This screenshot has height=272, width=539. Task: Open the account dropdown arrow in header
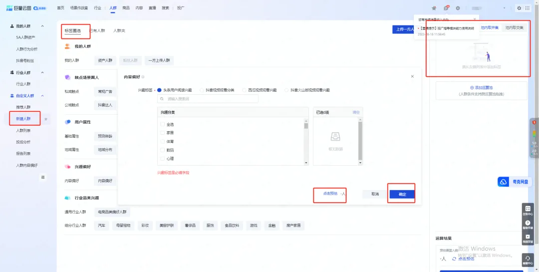pyautogui.click(x=505, y=8)
